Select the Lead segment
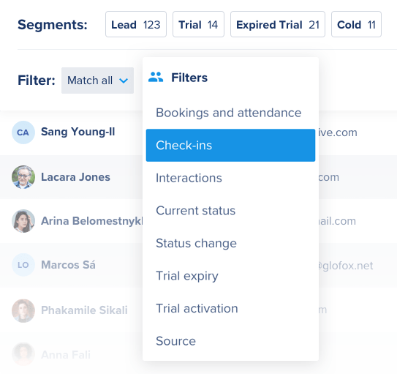397x374 pixels. 136,24
